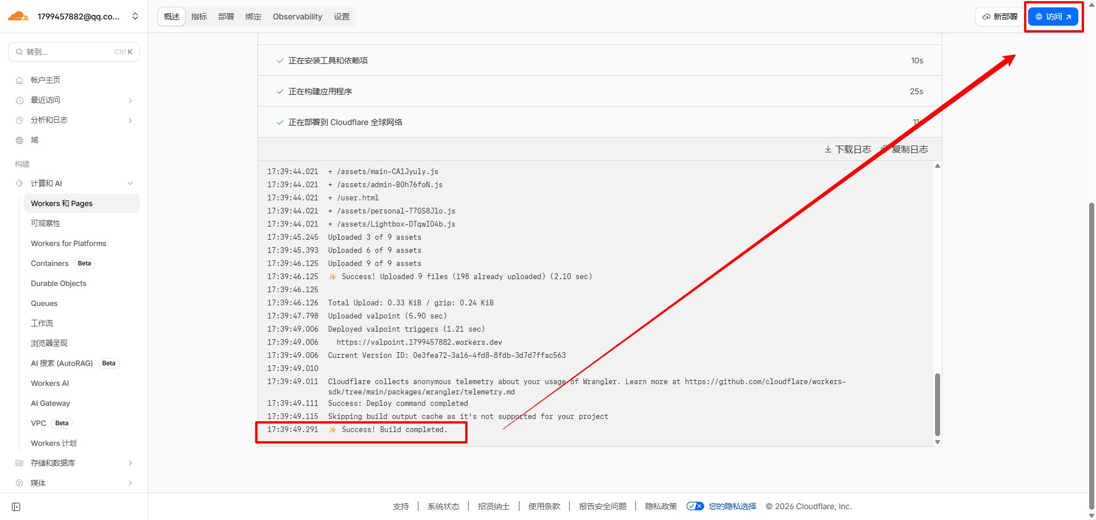
Task: Open 您的隐私选择 link
Action: (732, 506)
